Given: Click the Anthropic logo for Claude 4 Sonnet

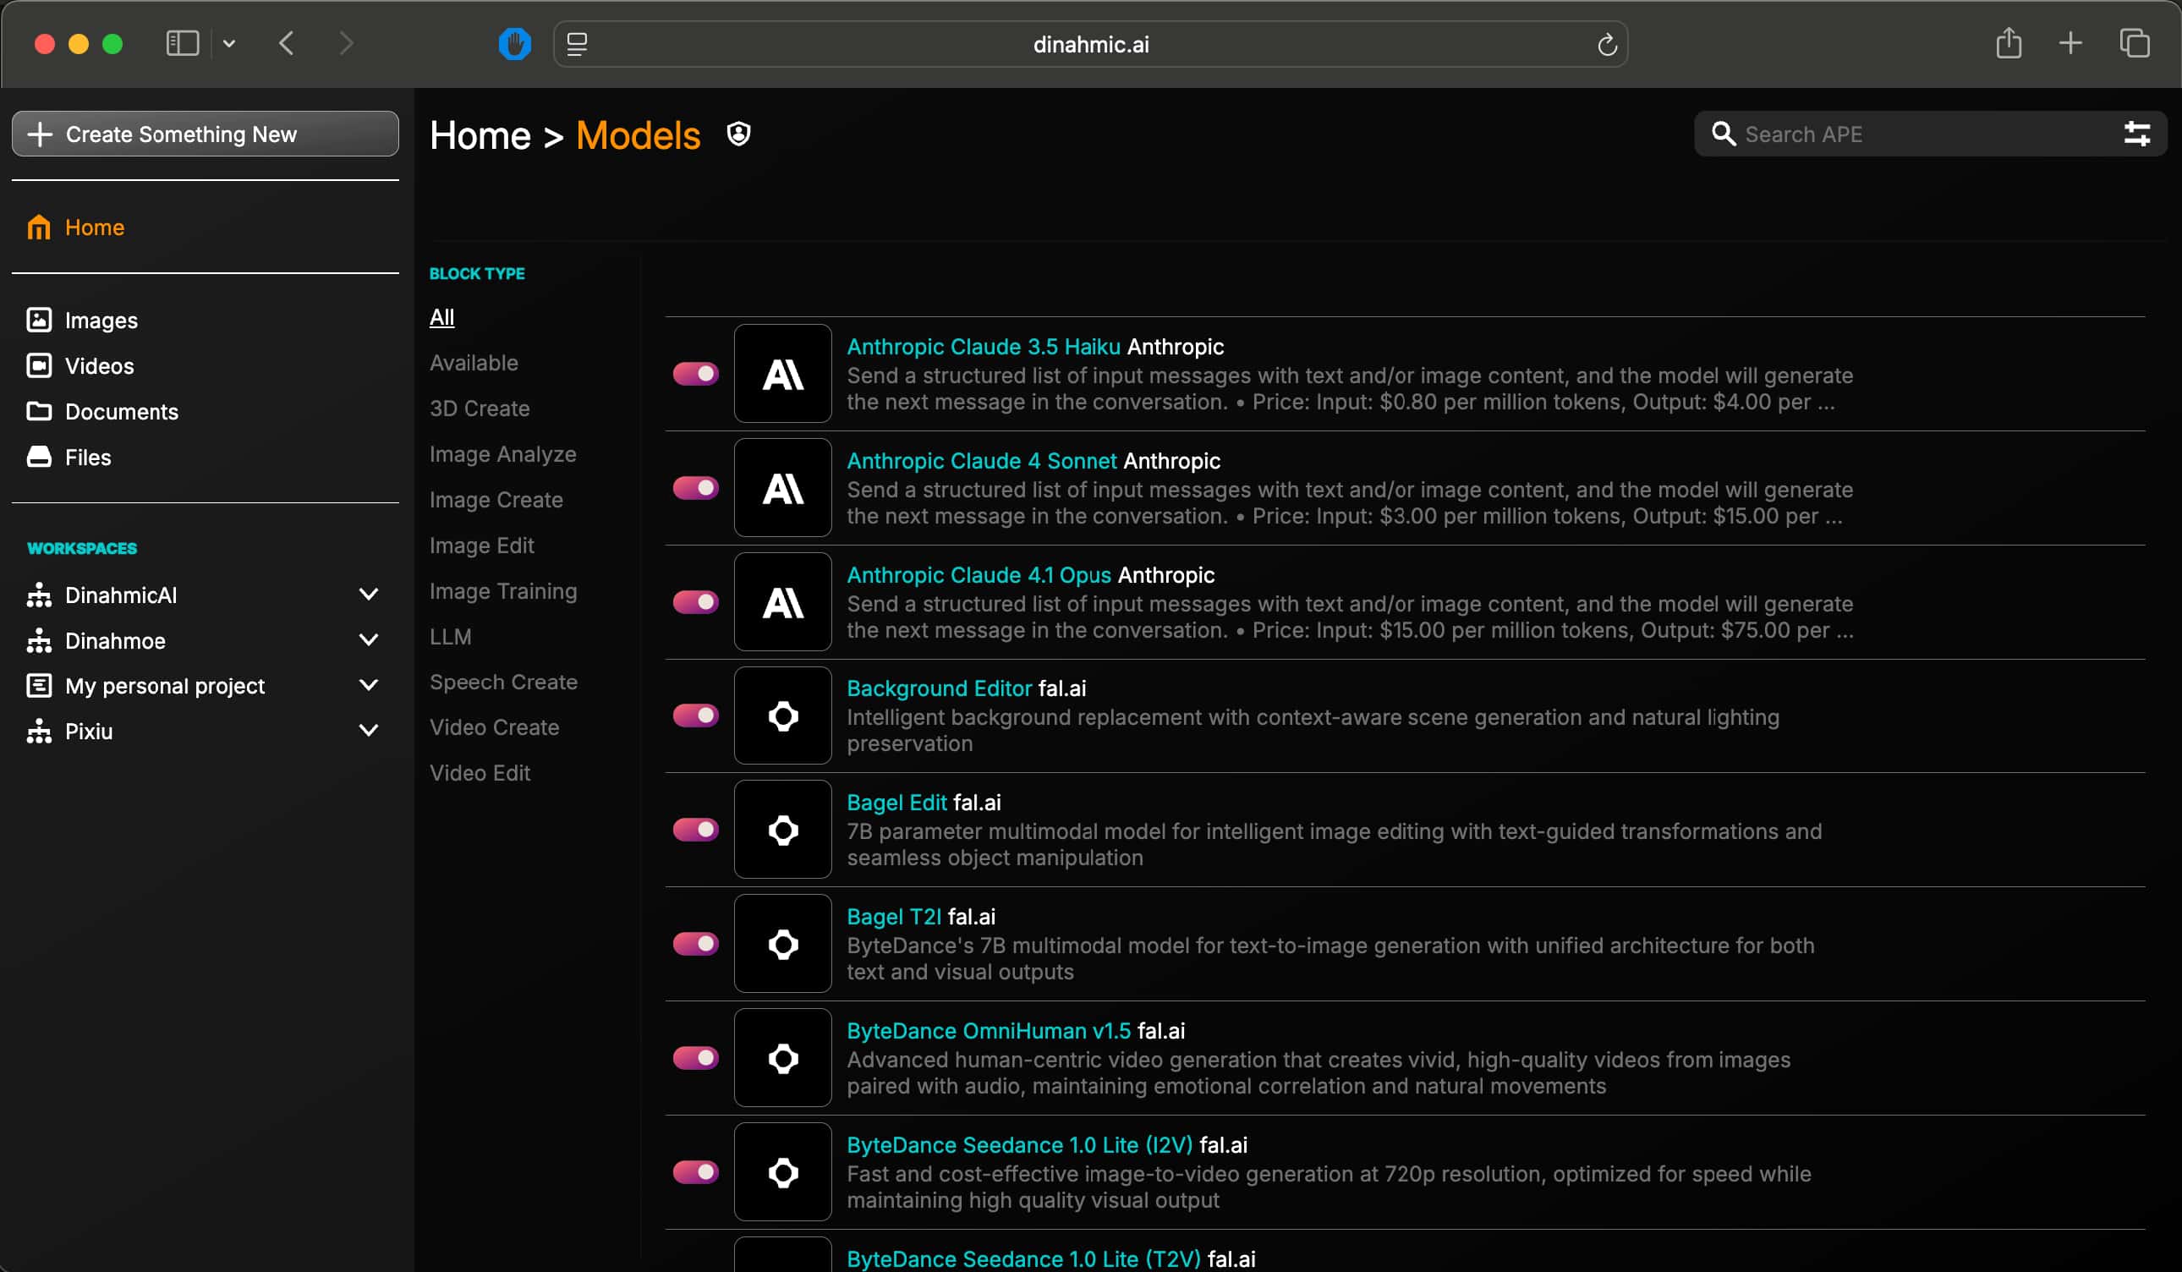Looking at the screenshot, I should [x=781, y=488].
